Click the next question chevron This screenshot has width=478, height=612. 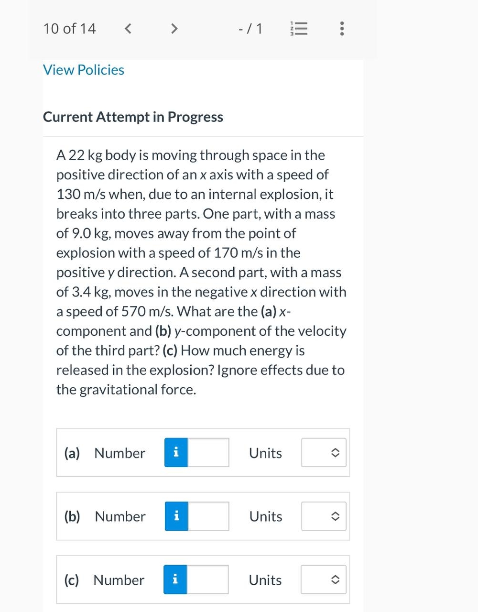click(174, 29)
